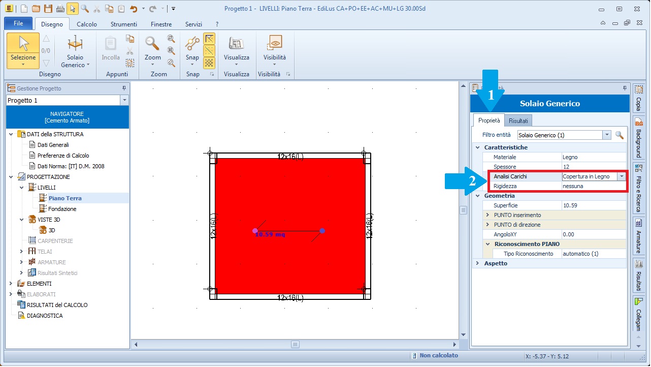The width and height of the screenshot is (651, 367).
Task: Select the Solaio Generico drawing tool
Action: click(x=75, y=51)
